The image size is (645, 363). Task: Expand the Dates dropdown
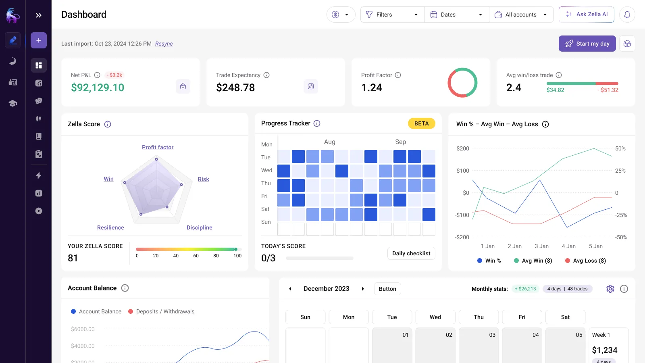tap(456, 15)
